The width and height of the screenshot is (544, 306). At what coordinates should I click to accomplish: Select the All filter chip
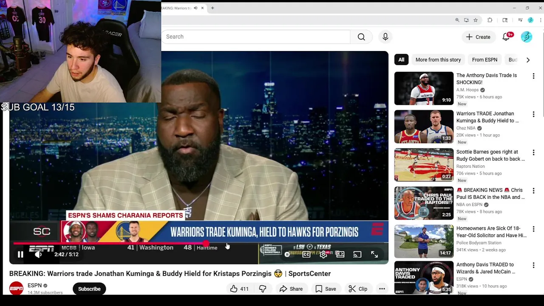(401, 60)
